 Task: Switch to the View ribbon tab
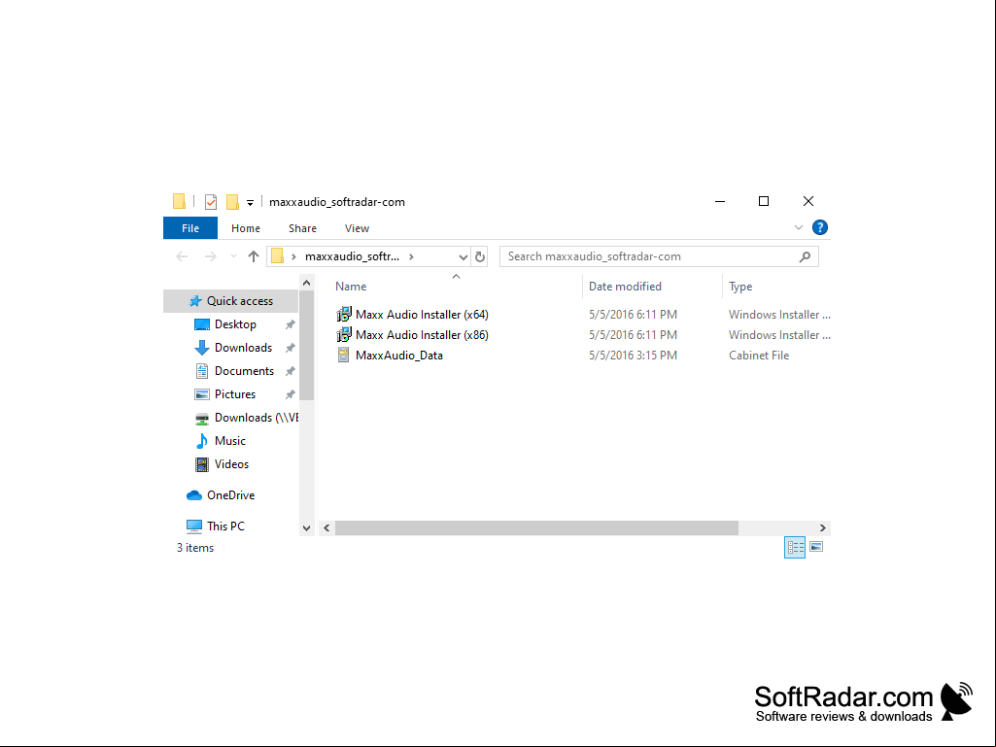tap(357, 228)
